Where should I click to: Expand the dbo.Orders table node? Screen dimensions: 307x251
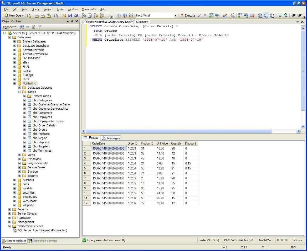tap(24, 130)
